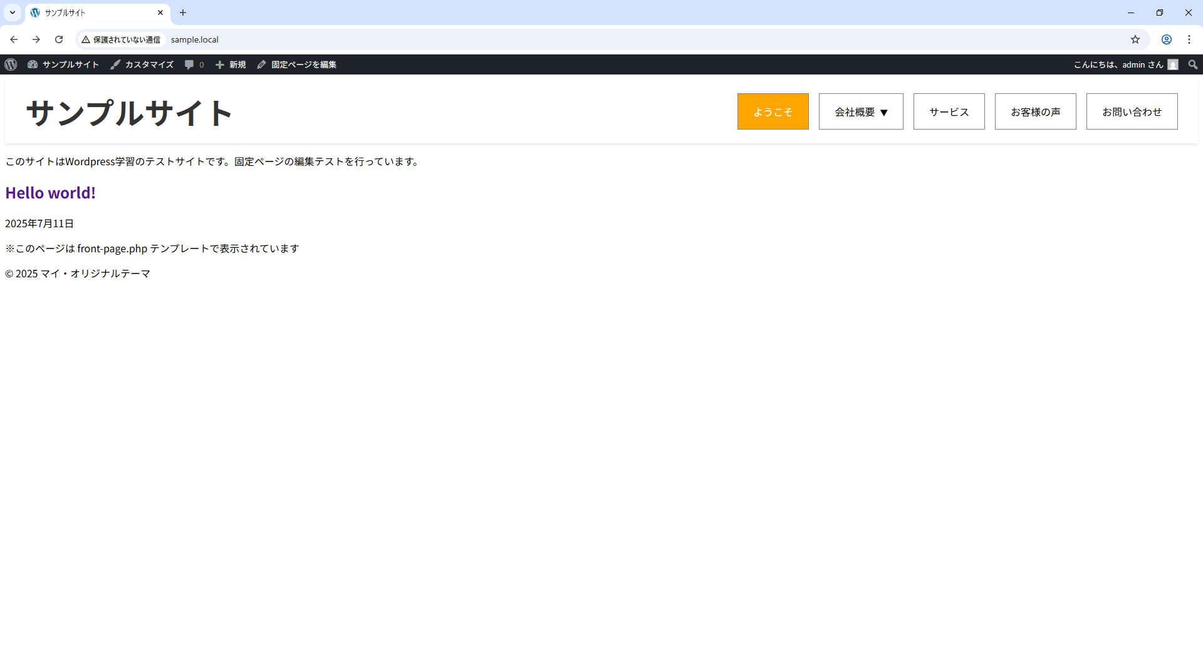Open the サンプルサイト dashboard menu in admin bar

point(63,64)
